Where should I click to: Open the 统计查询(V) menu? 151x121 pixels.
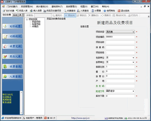[x=42, y=7]
